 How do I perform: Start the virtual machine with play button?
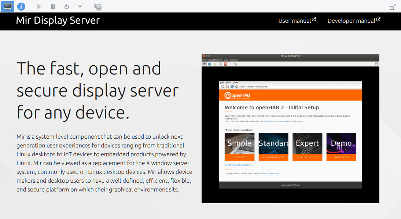(x=39, y=6)
